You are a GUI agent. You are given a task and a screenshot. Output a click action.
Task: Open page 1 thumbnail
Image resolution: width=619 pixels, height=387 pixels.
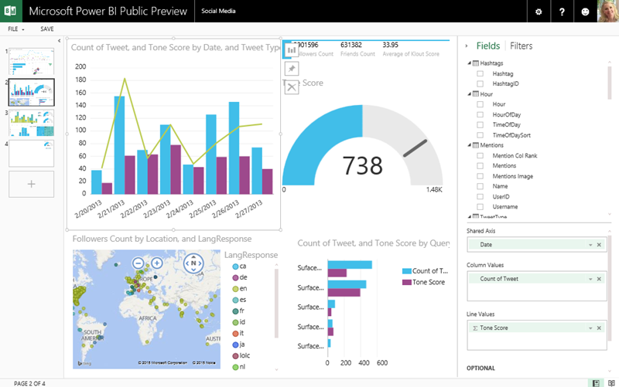coord(32,62)
